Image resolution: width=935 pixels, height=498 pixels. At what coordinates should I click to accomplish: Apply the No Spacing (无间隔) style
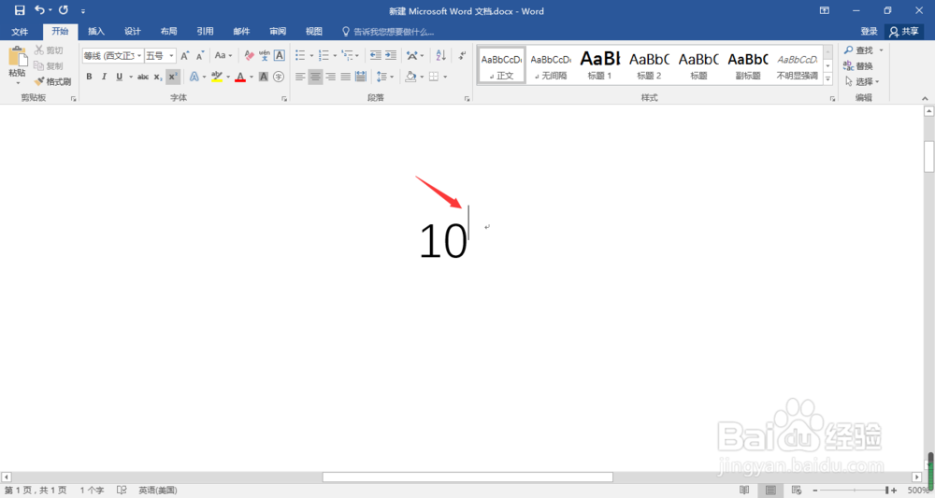coord(551,64)
